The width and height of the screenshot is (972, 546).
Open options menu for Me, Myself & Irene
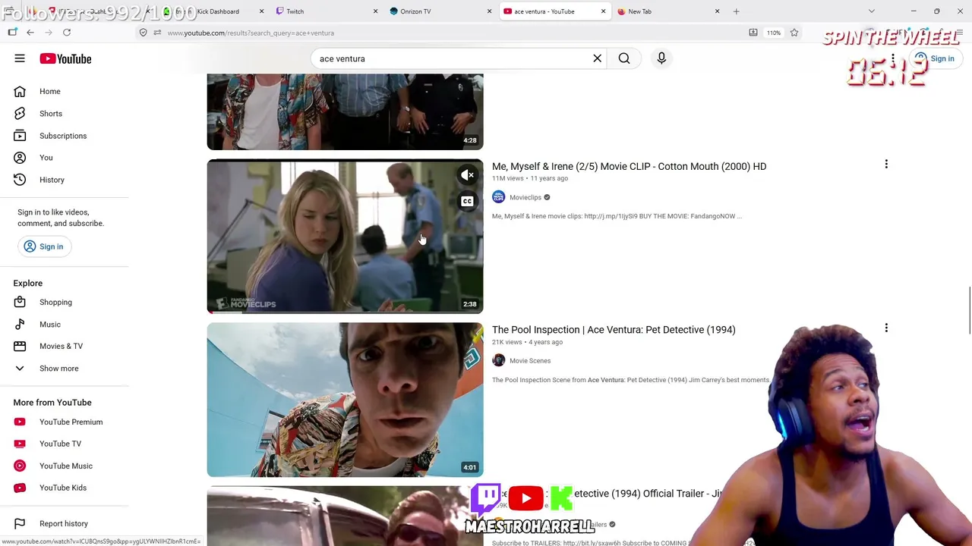coord(886,165)
